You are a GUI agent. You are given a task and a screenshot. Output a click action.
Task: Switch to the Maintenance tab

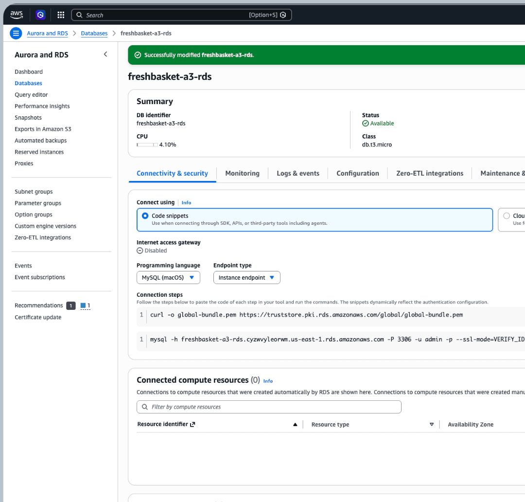click(x=502, y=173)
